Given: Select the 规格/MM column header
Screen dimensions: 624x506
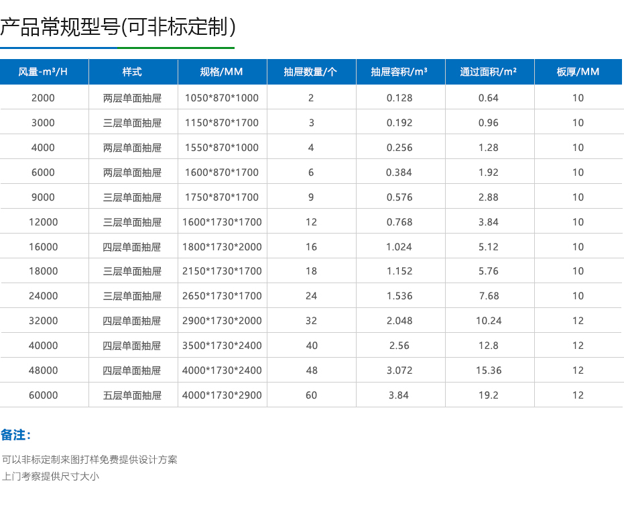Looking at the screenshot, I should point(222,72).
